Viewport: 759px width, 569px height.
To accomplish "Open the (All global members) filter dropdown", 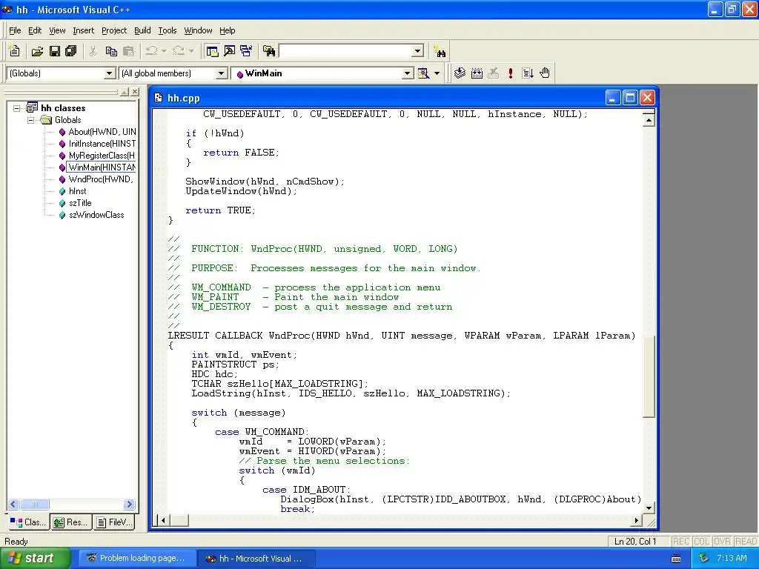I will pyautogui.click(x=221, y=73).
